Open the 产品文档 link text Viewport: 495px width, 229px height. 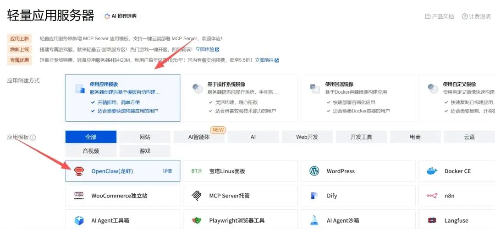pos(443,16)
